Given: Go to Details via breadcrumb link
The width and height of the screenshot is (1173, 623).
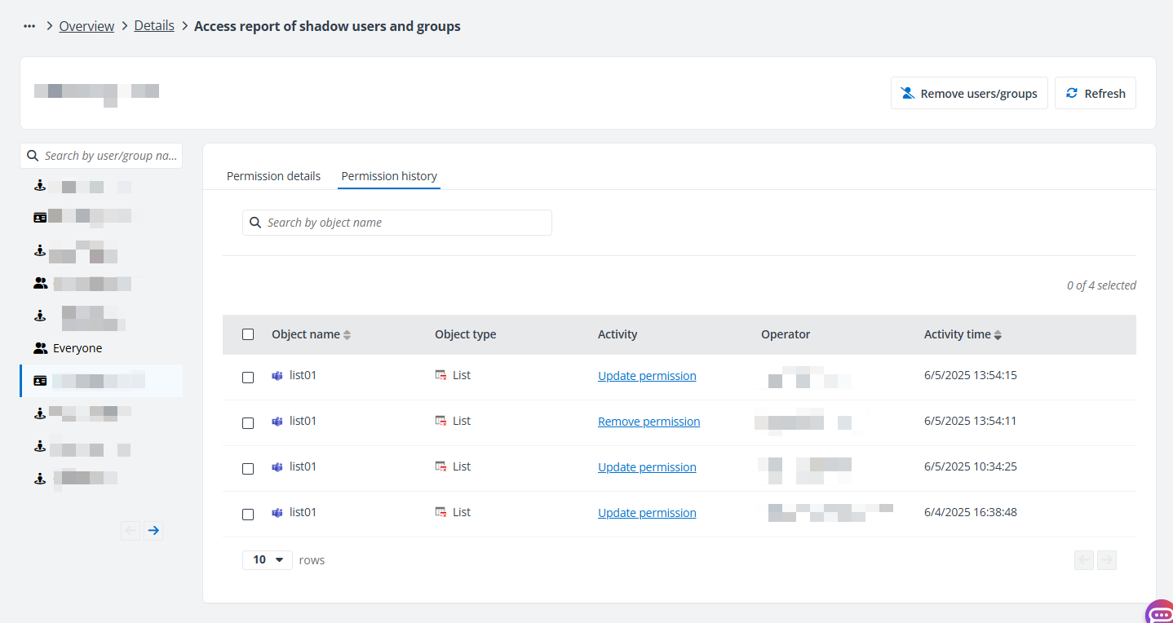Looking at the screenshot, I should tap(154, 25).
